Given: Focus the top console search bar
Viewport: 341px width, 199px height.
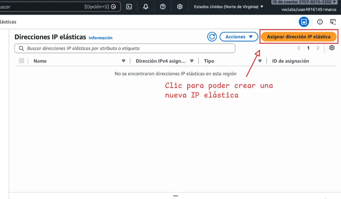Looking at the screenshot, I should [x=60, y=7].
